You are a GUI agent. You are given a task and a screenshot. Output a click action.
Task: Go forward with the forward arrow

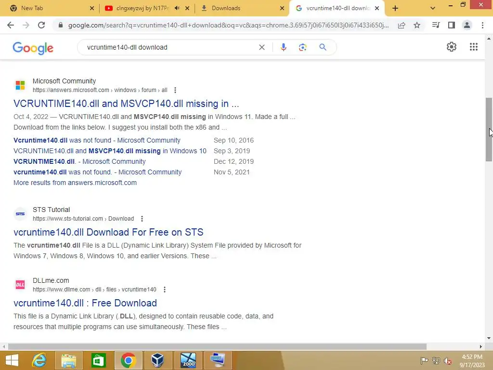coord(26,25)
